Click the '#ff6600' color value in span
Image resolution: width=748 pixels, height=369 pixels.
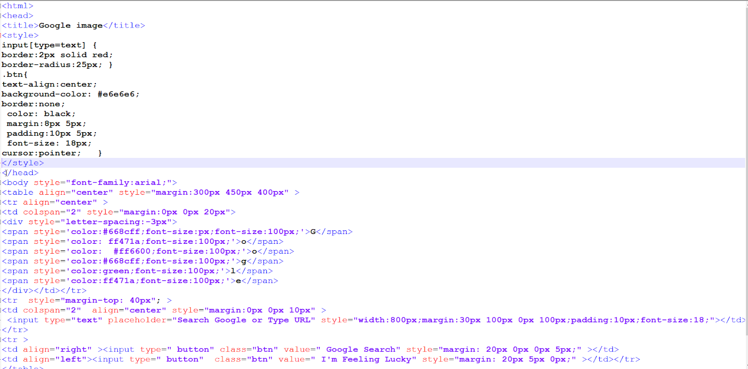click(132, 251)
